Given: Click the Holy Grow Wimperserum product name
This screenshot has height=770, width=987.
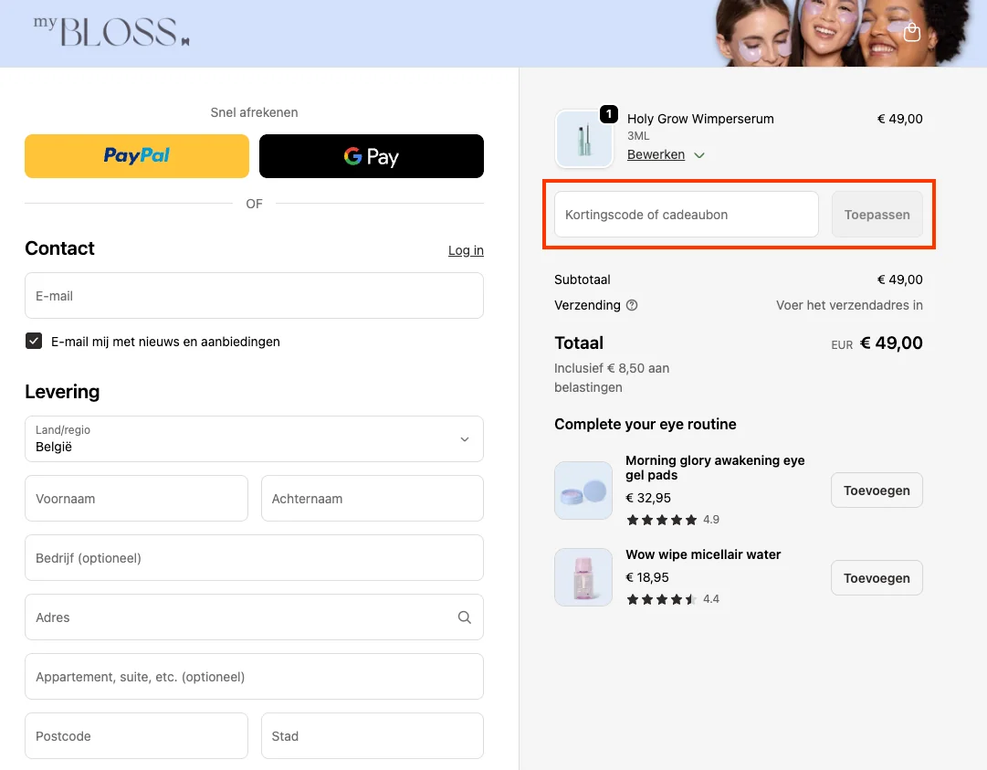Looking at the screenshot, I should click(x=700, y=119).
